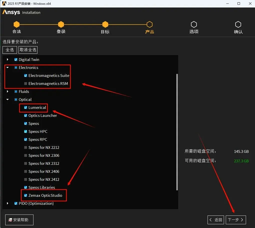Uncheck Speos HPC checkbox

[25, 131]
